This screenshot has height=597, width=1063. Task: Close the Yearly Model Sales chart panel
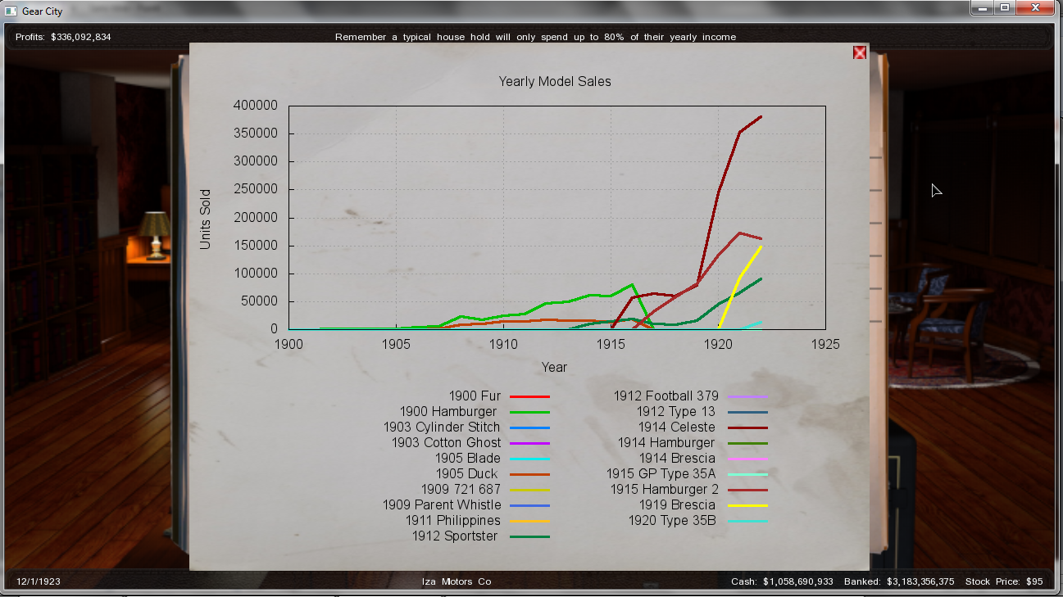[859, 52]
